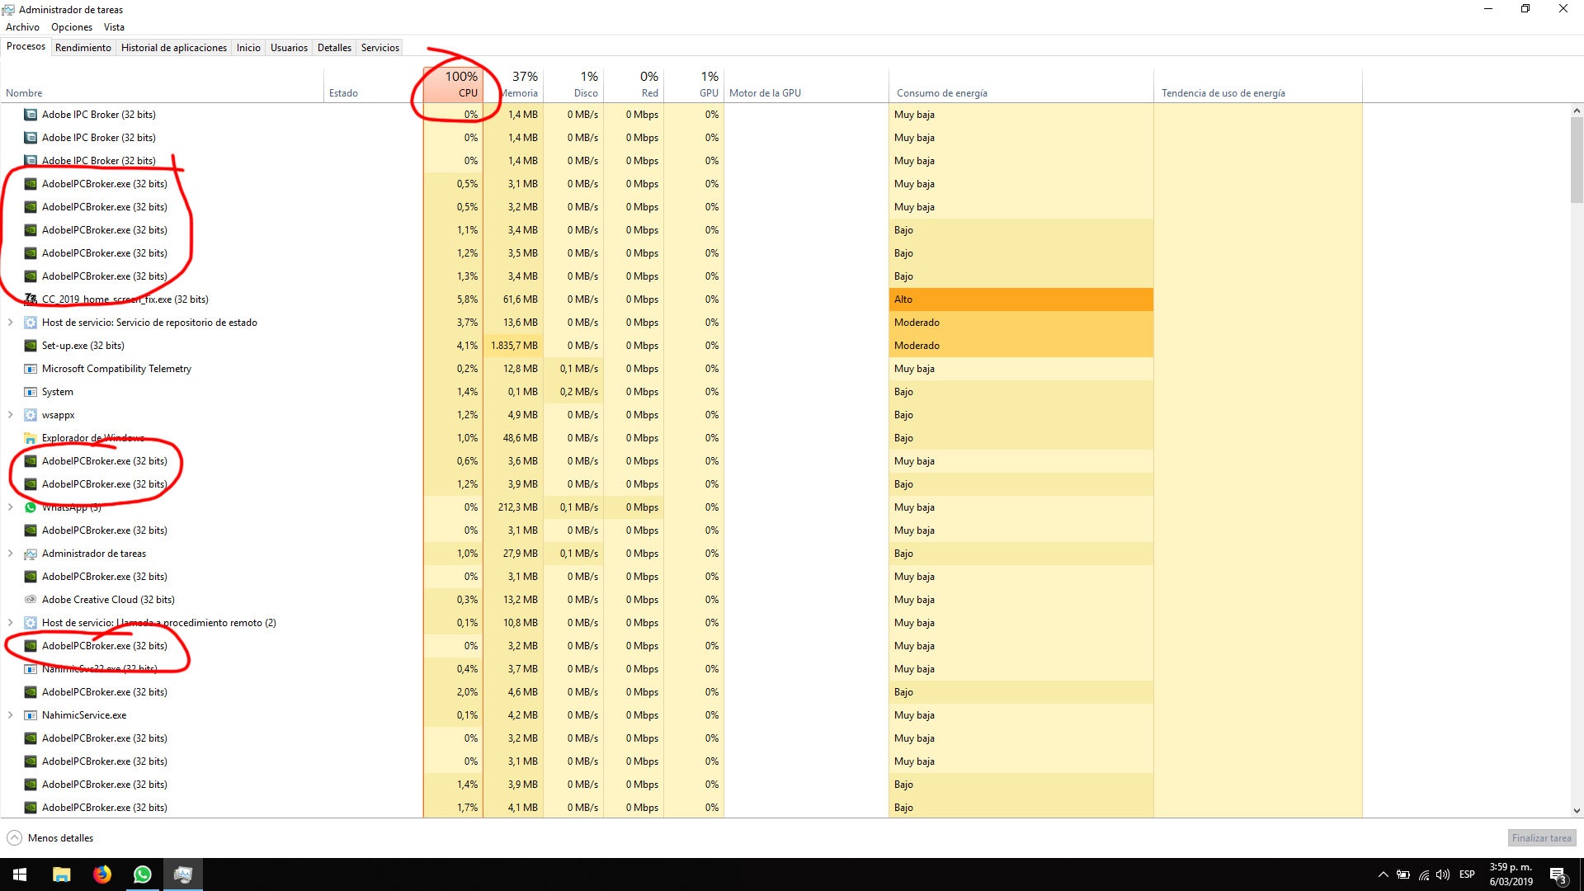
Task: Sort by Tendencia de uso de energía
Action: (x=1258, y=85)
